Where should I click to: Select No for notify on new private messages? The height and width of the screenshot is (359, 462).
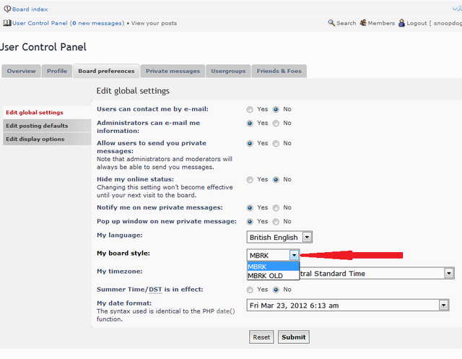click(276, 208)
